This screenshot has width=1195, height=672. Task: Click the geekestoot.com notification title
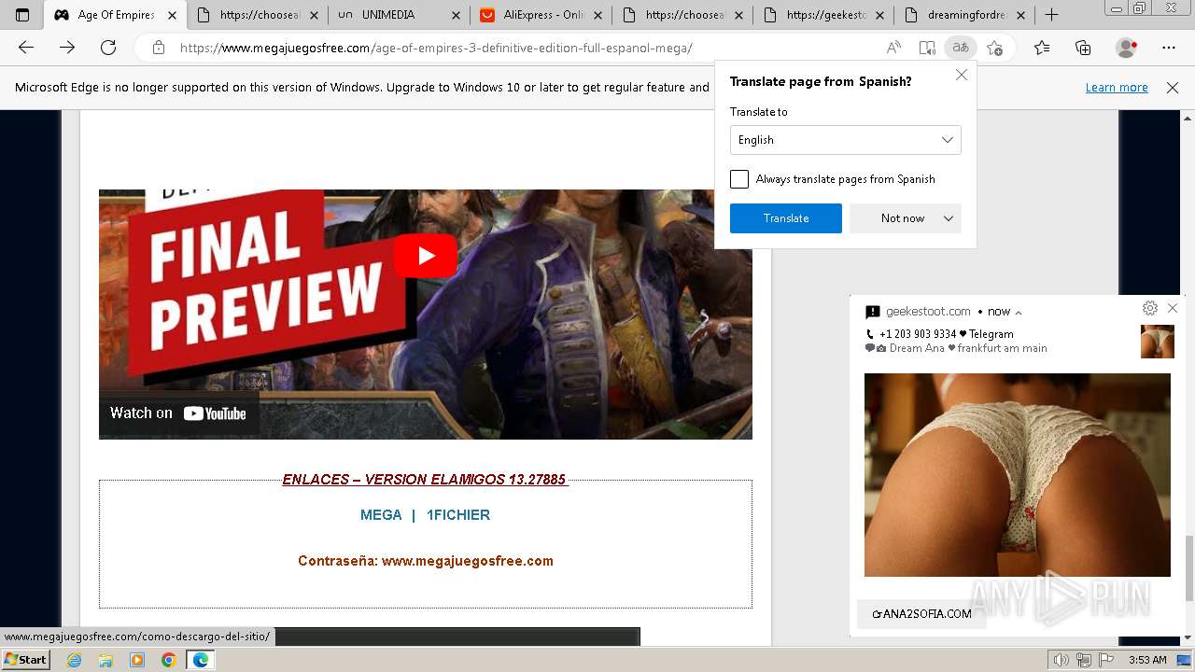[928, 312]
